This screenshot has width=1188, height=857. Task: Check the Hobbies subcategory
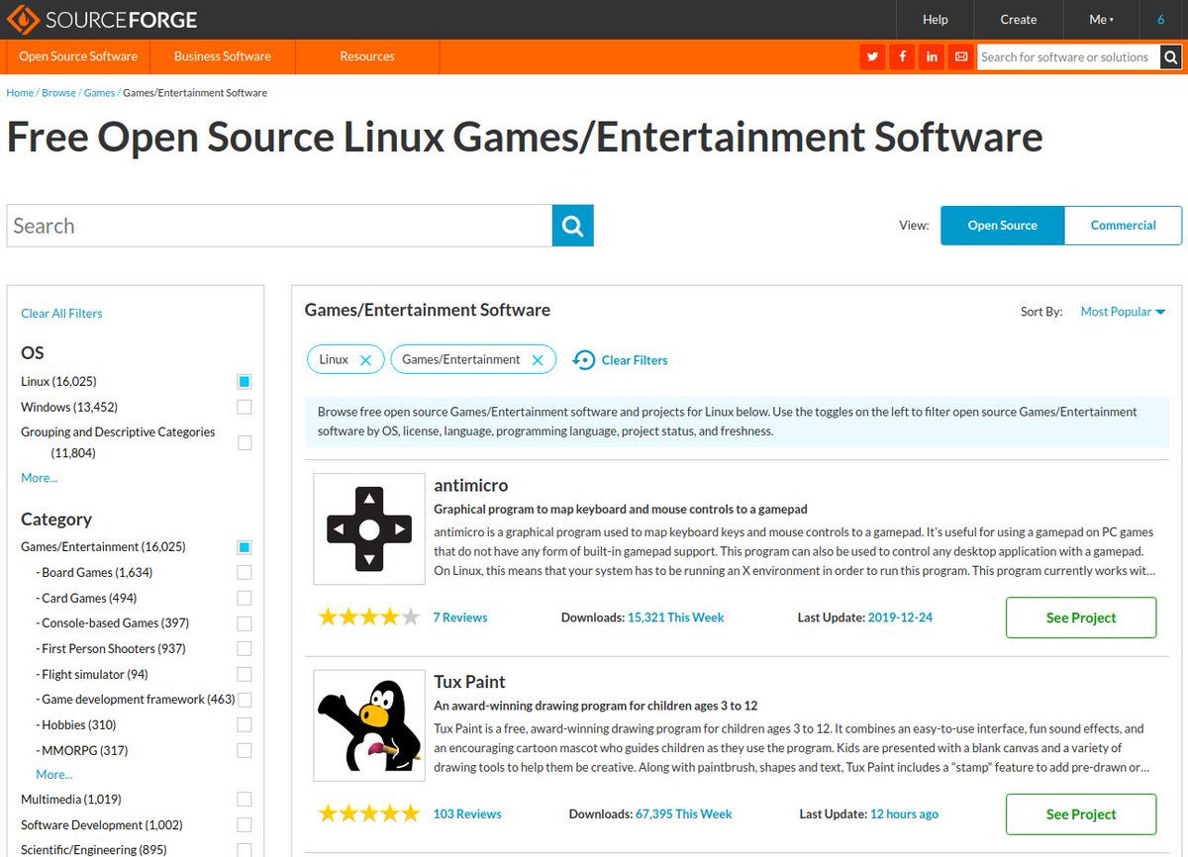click(x=245, y=724)
